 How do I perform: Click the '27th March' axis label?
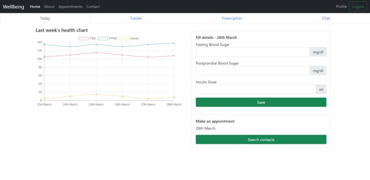pyautogui.click(x=148, y=104)
